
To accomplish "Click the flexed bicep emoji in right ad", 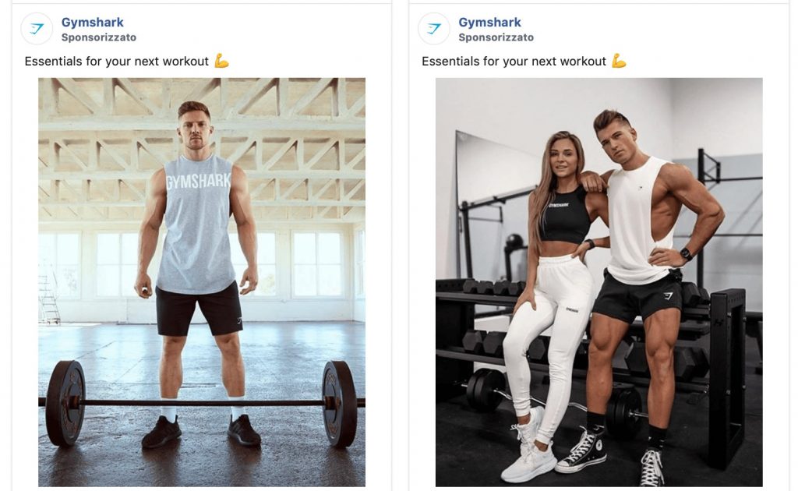I will [619, 61].
